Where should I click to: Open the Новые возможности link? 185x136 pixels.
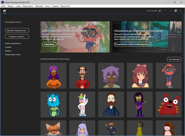(x=13, y=43)
